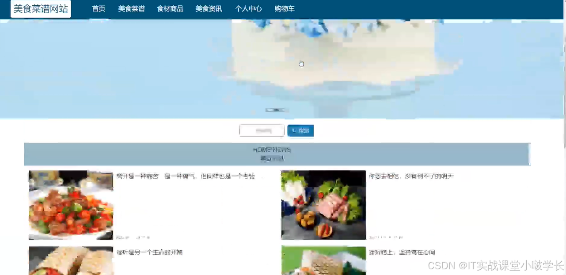Open the news title ending 坚持常在心间
This screenshot has width=566, height=275.
(x=402, y=252)
